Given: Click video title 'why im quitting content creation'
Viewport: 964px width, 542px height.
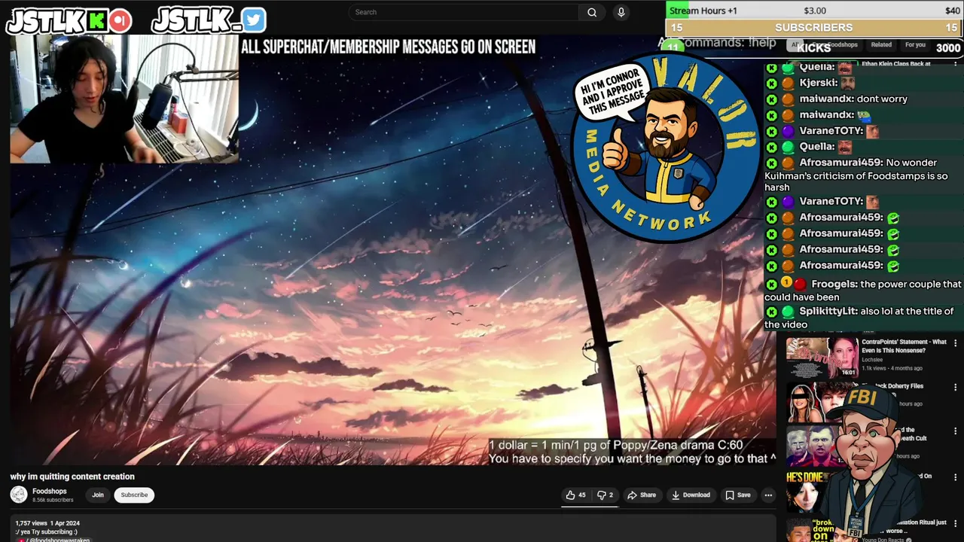Looking at the screenshot, I should (x=72, y=477).
